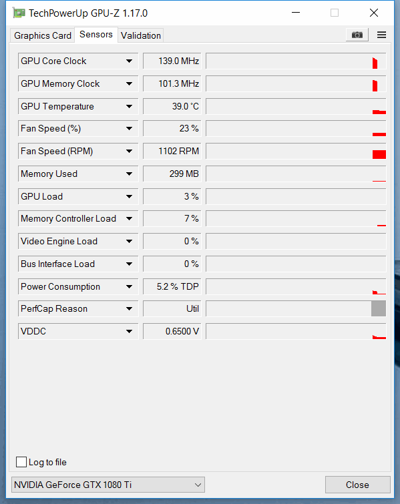The width and height of the screenshot is (400, 504).
Task: Click the PerfCap Reason gray graph bar
Action: click(379, 308)
